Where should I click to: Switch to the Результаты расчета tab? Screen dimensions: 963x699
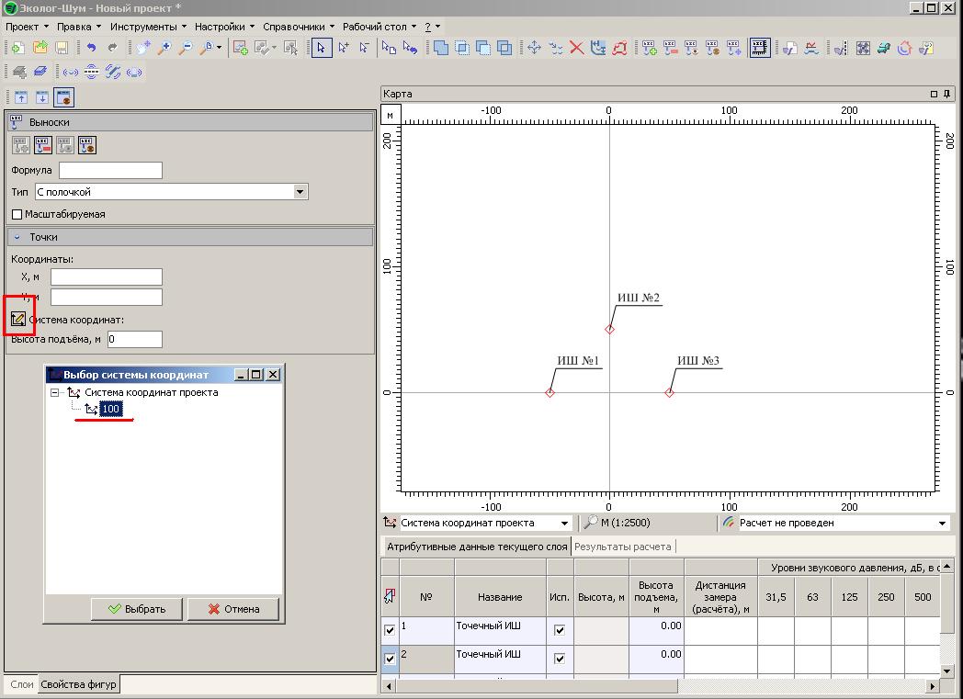[623, 547]
